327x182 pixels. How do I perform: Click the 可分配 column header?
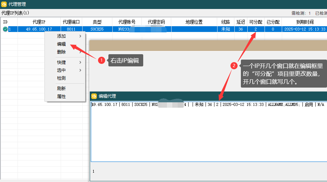pyautogui.click(x=256, y=22)
